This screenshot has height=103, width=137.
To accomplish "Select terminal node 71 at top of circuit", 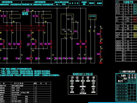I will click(67, 8).
